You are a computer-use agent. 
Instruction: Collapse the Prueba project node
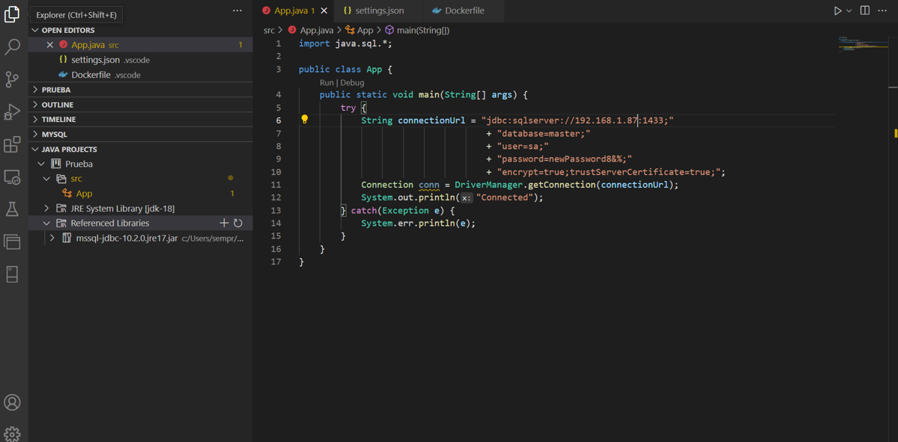(x=40, y=164)
